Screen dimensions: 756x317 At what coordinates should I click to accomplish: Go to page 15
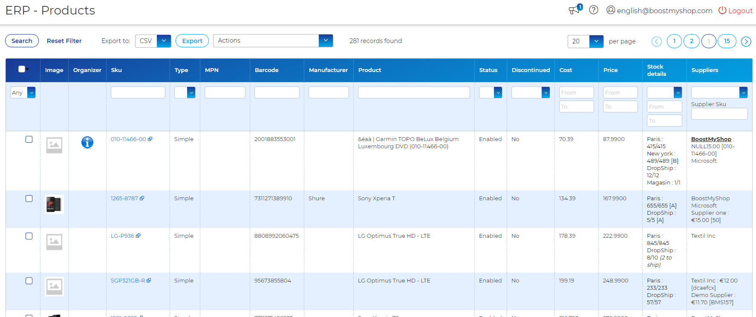tap(727, 41)
